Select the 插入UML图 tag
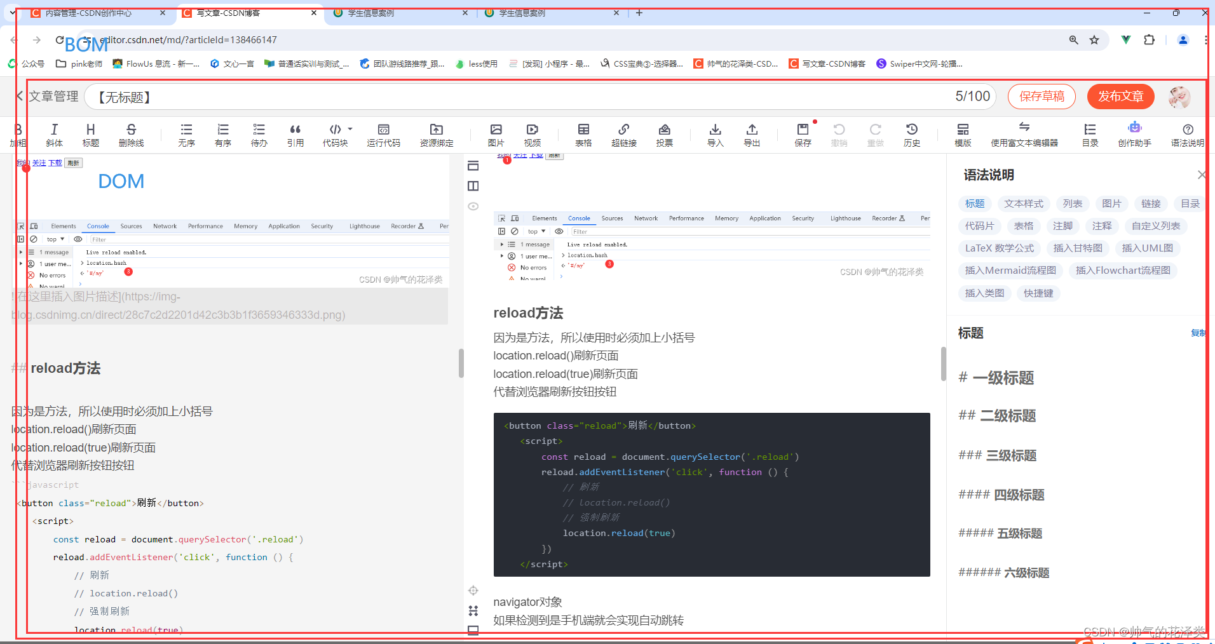Screen dimensions: 1215x644 tap(1148, 248)
